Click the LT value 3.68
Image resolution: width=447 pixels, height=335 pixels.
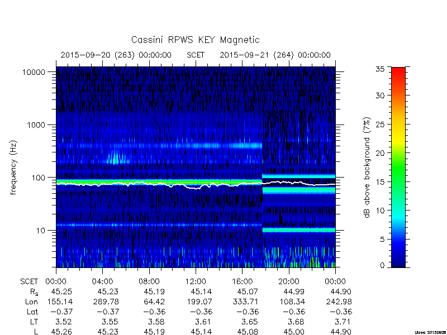(x=296, y=322)
